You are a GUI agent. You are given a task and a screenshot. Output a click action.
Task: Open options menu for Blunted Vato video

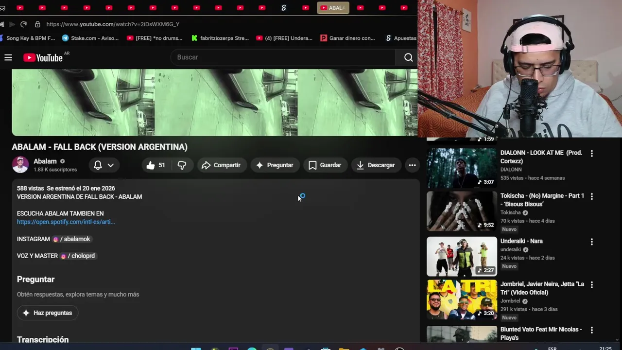591,330
